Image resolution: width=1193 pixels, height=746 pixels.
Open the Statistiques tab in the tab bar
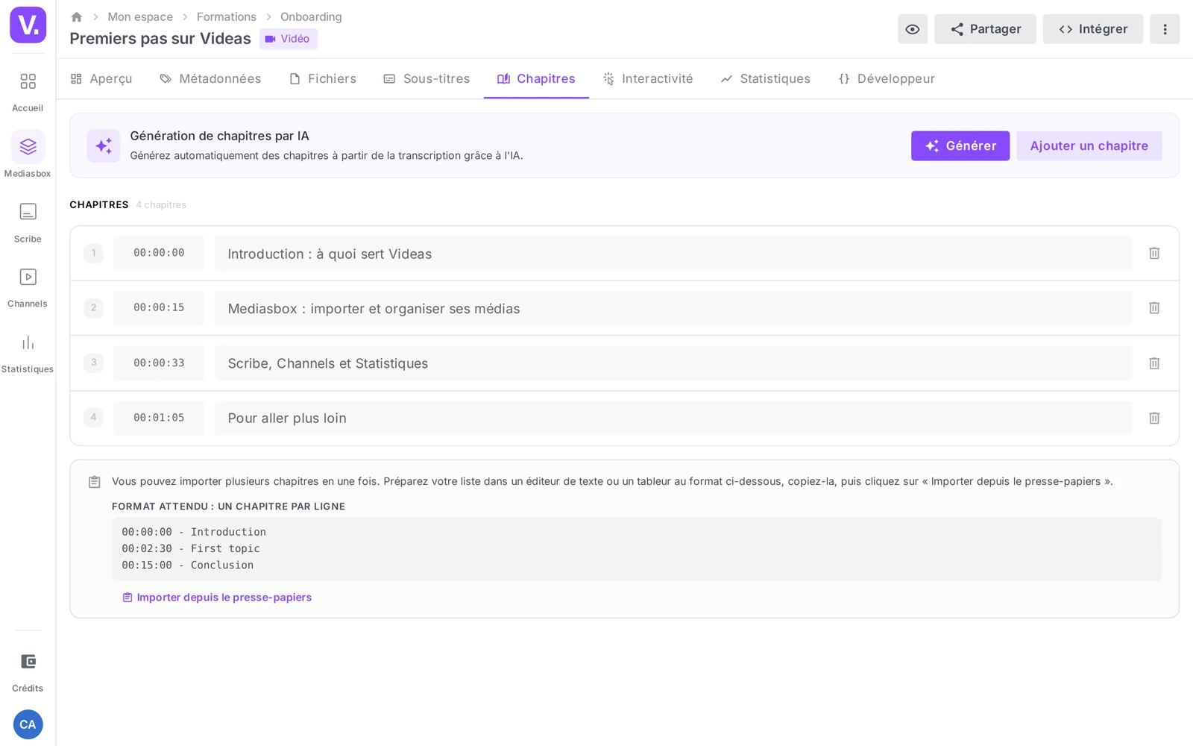tap(766, 78)
